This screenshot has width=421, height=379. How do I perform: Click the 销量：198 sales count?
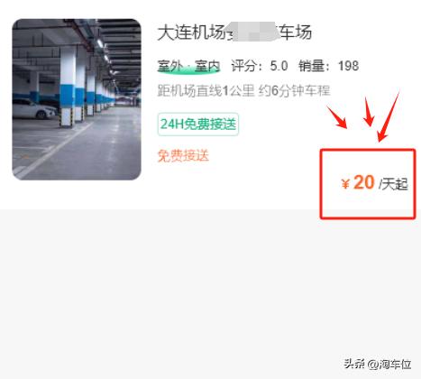point(329,66)
